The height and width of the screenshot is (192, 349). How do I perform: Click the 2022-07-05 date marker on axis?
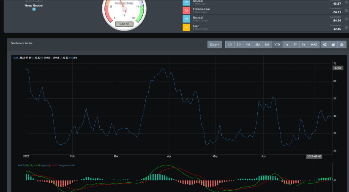[x=314, y=157]
